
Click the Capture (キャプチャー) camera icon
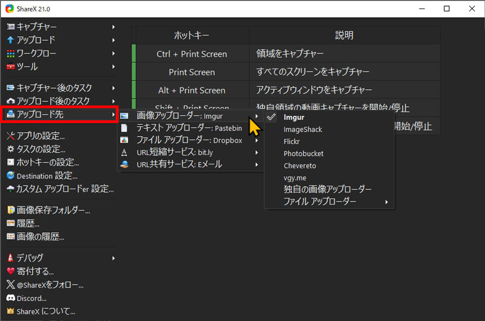[x=10, y=27]
